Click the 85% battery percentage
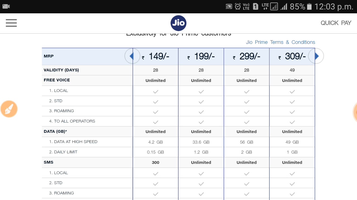Viewport: 357px width, 200px height. point(297,7)
